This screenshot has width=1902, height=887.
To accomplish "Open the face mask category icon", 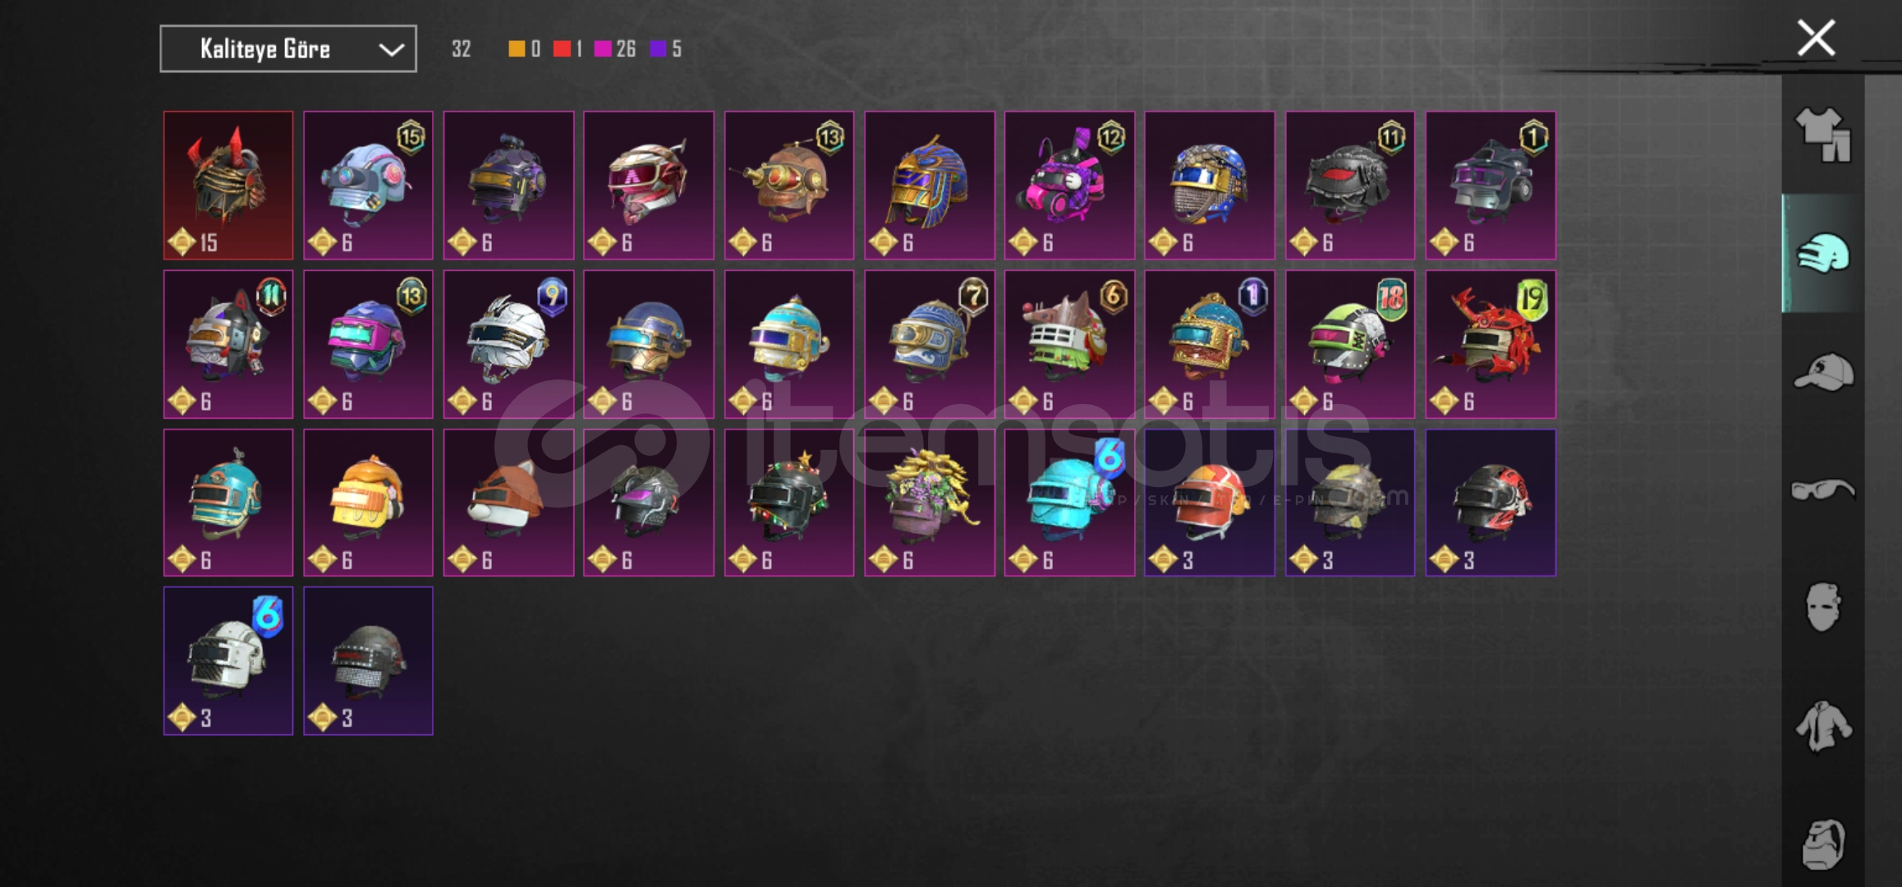I will point(1823,608).
